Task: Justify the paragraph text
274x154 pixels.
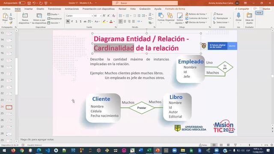Action: (134, 21)
